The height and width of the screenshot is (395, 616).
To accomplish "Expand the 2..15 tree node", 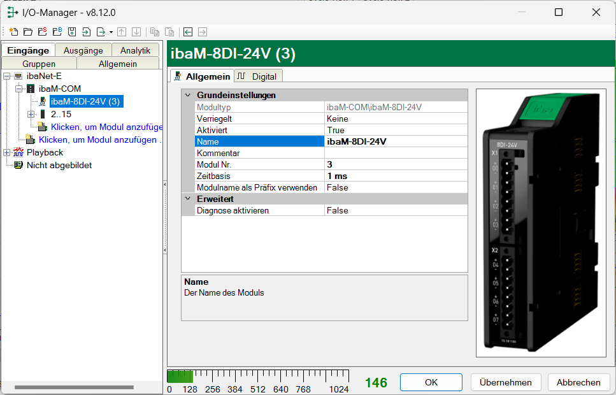I will point(31,115).
